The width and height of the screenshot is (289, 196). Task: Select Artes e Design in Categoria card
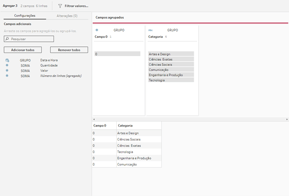pyautogui.click(x=171, y=54)
